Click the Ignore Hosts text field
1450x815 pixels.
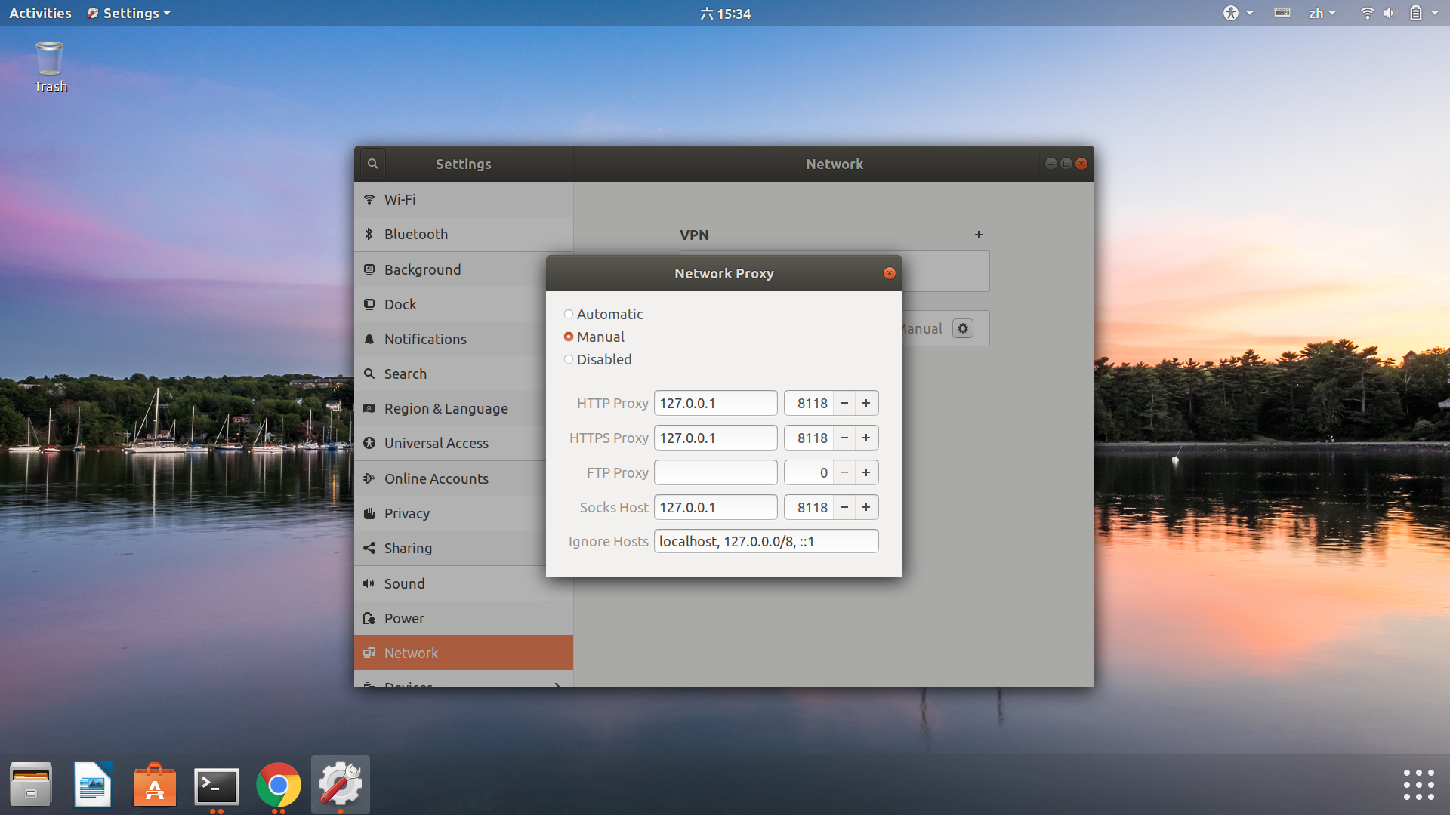tap(766, 541)
